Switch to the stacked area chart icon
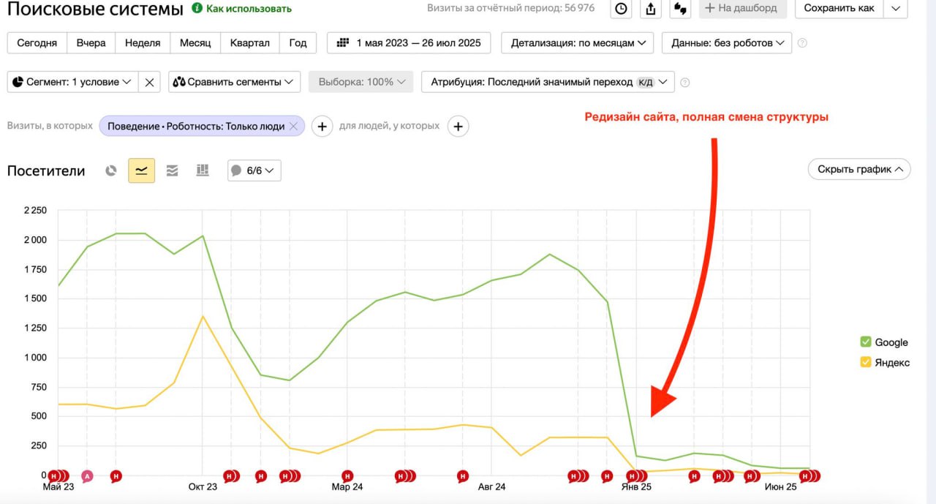The height and width of the screenshot is (504, 936). point(172,170)
